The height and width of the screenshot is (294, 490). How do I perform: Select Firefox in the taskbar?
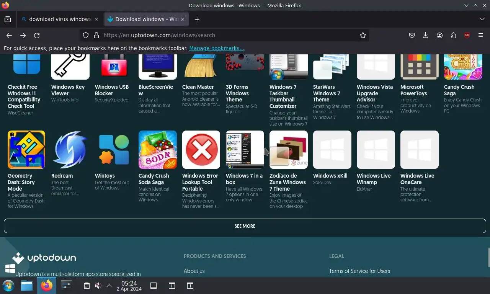click(47, 286)
